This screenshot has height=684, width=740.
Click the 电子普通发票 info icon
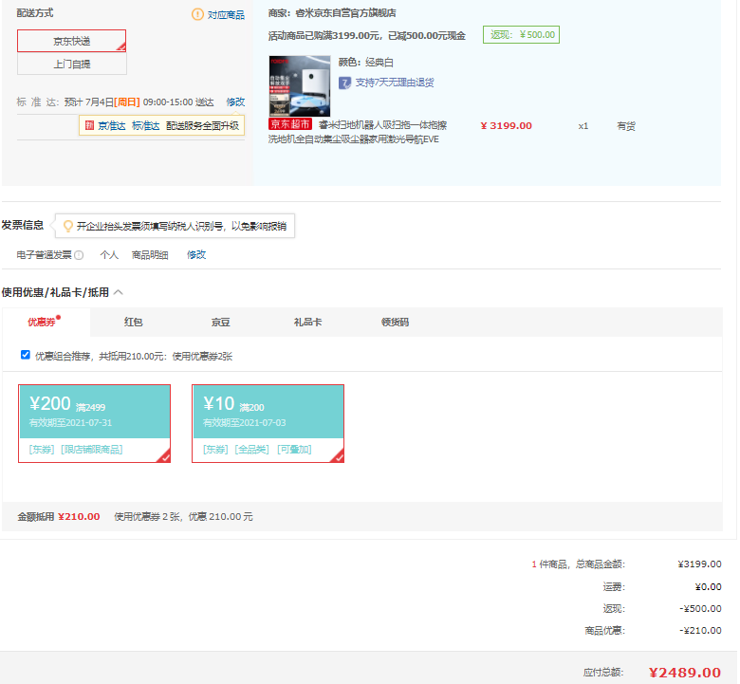(79, 255)
